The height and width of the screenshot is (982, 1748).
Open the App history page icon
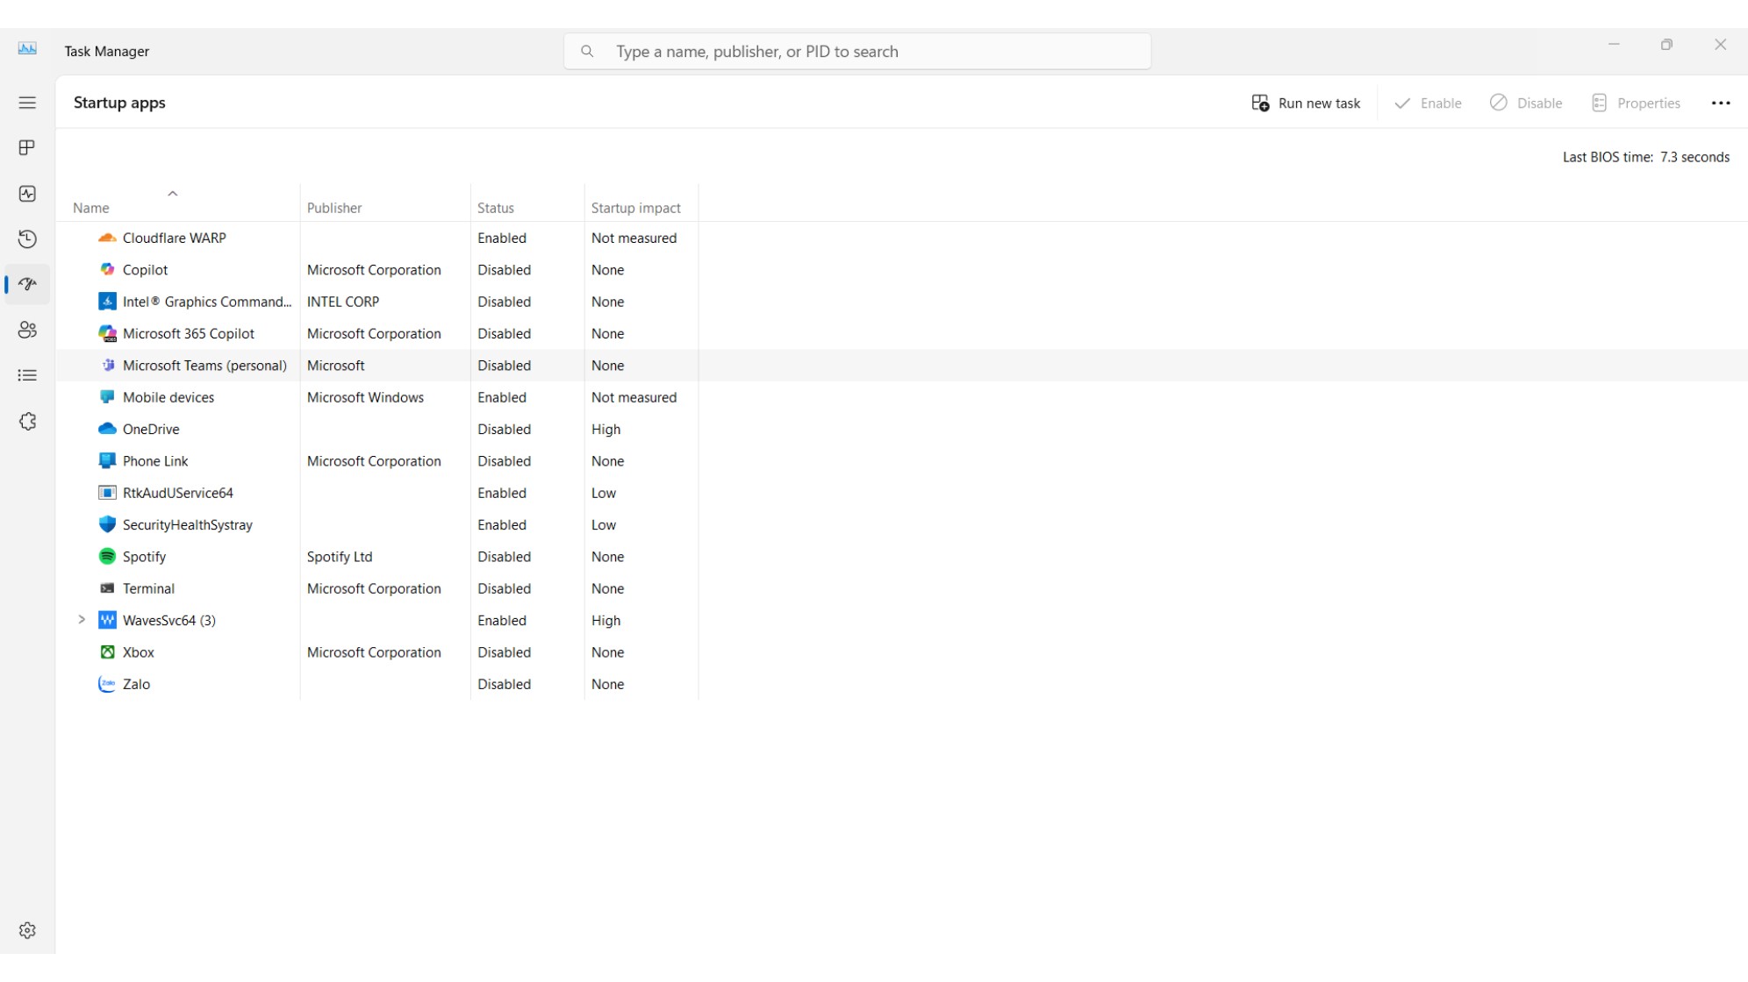27,239
